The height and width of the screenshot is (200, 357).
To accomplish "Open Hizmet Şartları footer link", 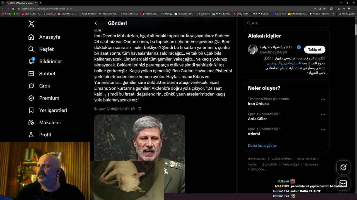I will (257, 159).
